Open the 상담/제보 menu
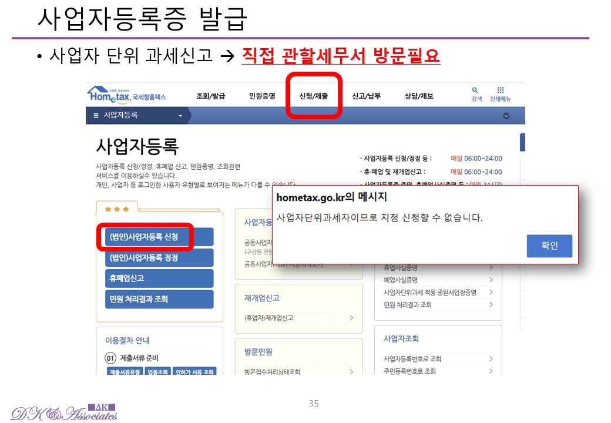This screenshot has height=423, width=611. click(419, 96)
